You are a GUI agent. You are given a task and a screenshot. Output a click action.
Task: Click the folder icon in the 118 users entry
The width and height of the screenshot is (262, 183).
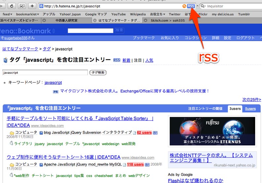click(12, 165)
